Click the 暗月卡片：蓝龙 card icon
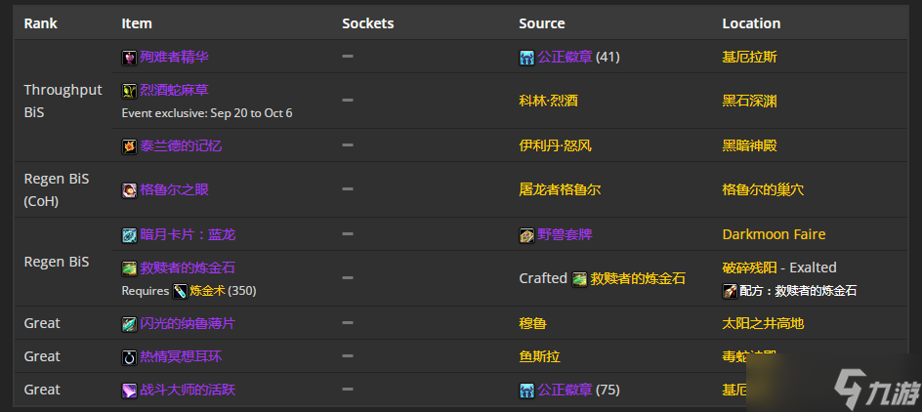This screenshot has width=922, height=412. coord(129,235)
